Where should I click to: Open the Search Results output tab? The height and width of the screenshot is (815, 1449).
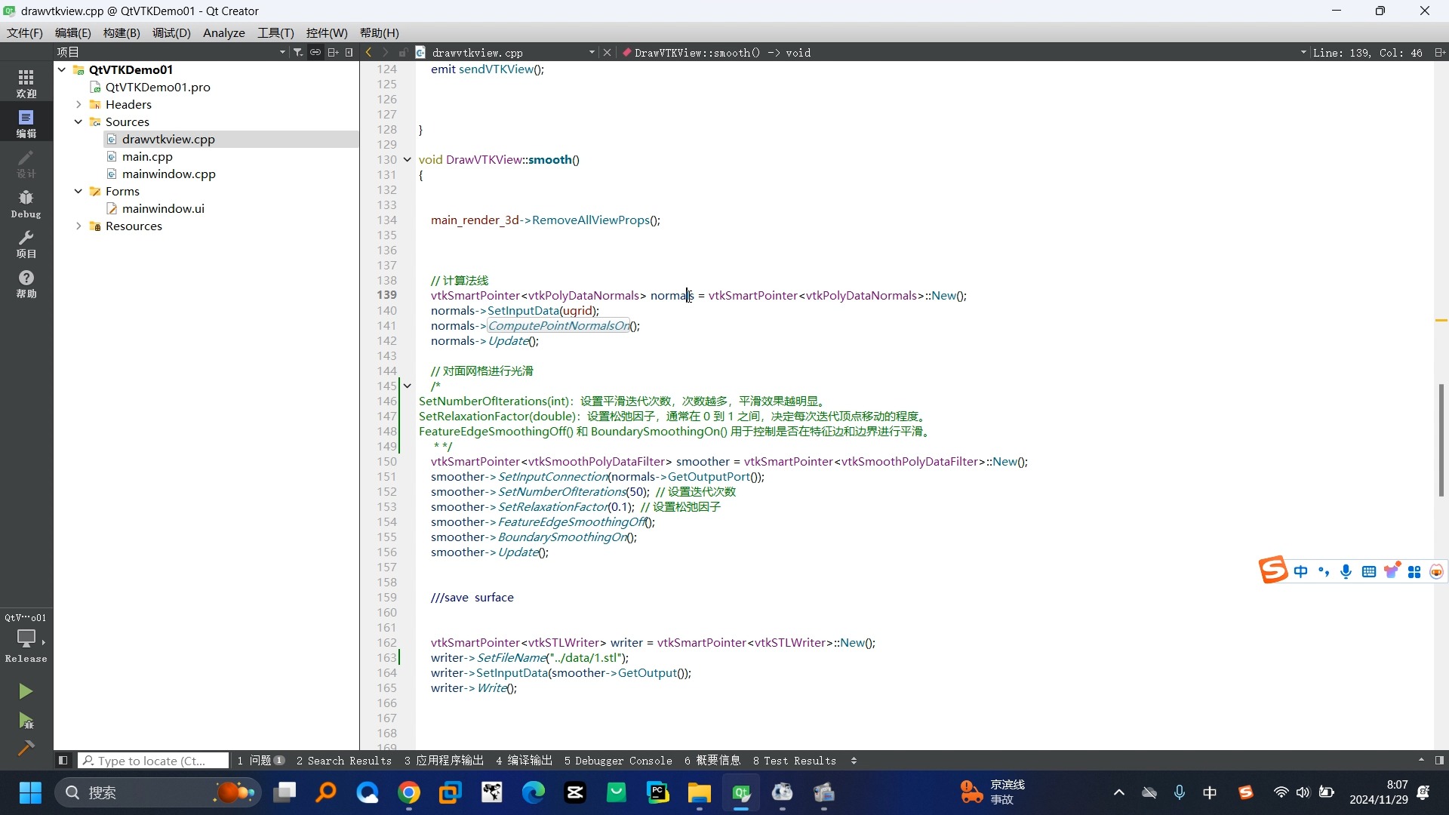pos(344,761)
